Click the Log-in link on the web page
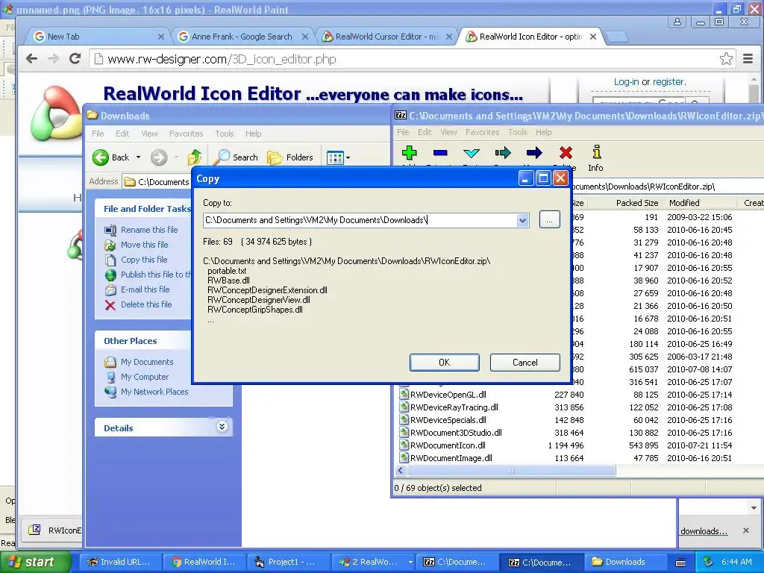 click(x=626, y=82)
